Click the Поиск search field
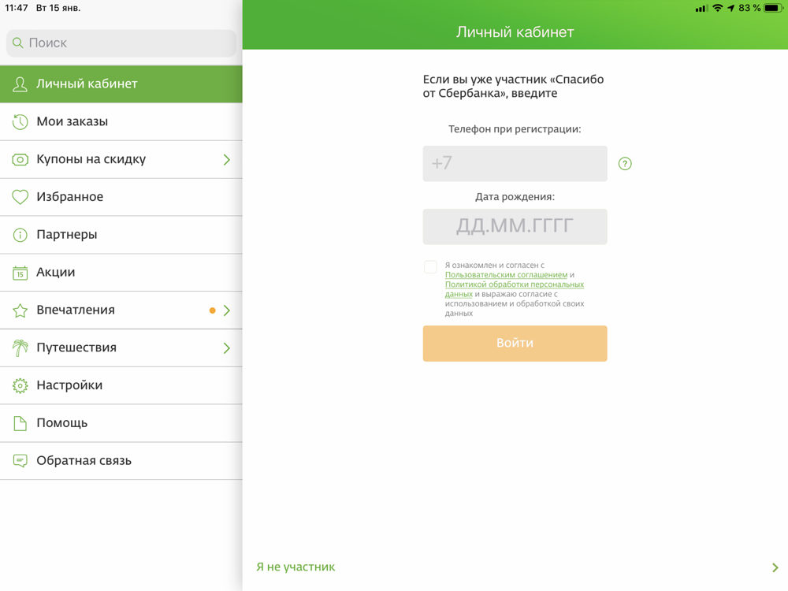The height and width of the screenshot is (591, 788). coord(121,43)
